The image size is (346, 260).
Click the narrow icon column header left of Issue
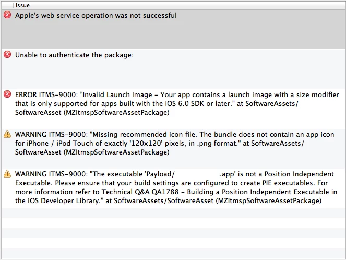[x=7, y=5]
